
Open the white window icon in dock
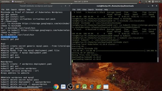click(106, 87)
